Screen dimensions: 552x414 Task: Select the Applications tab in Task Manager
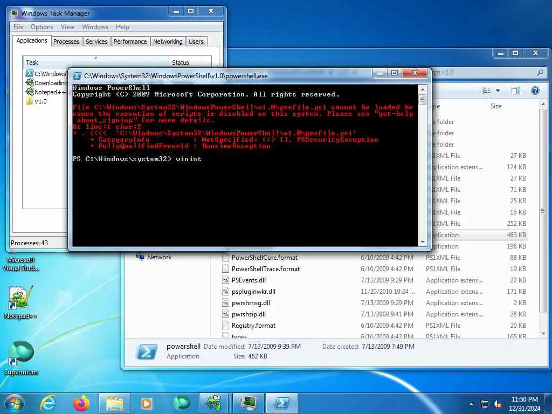pos(32,40)
